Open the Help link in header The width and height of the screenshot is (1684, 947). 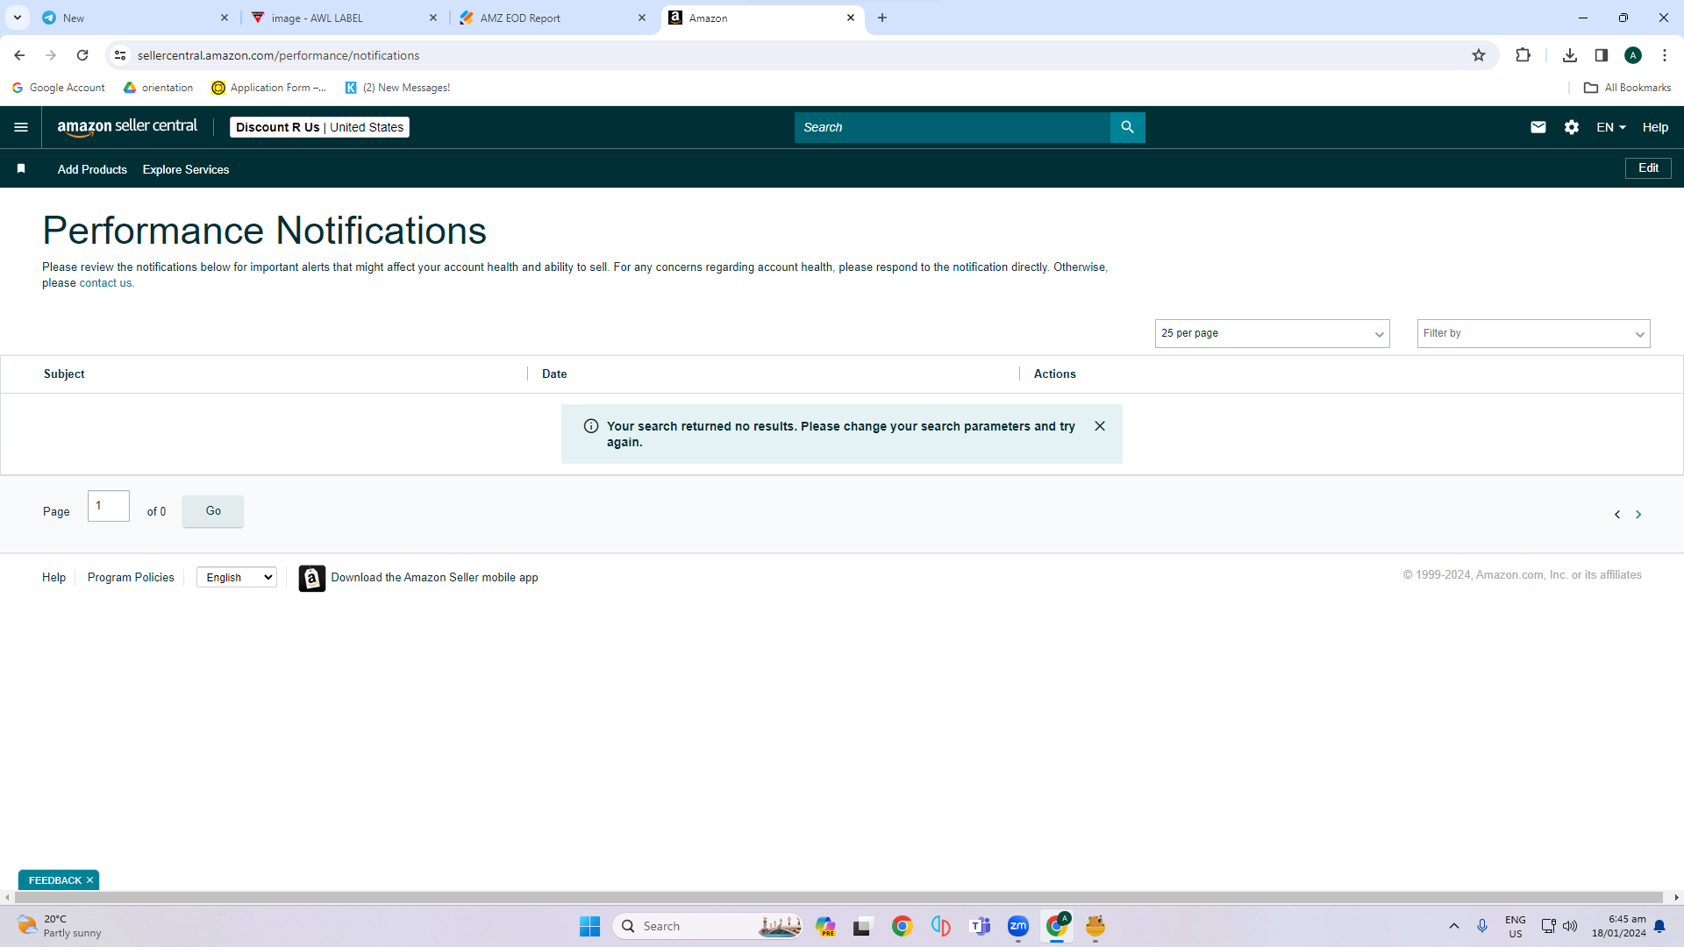tap(1655, 127)
